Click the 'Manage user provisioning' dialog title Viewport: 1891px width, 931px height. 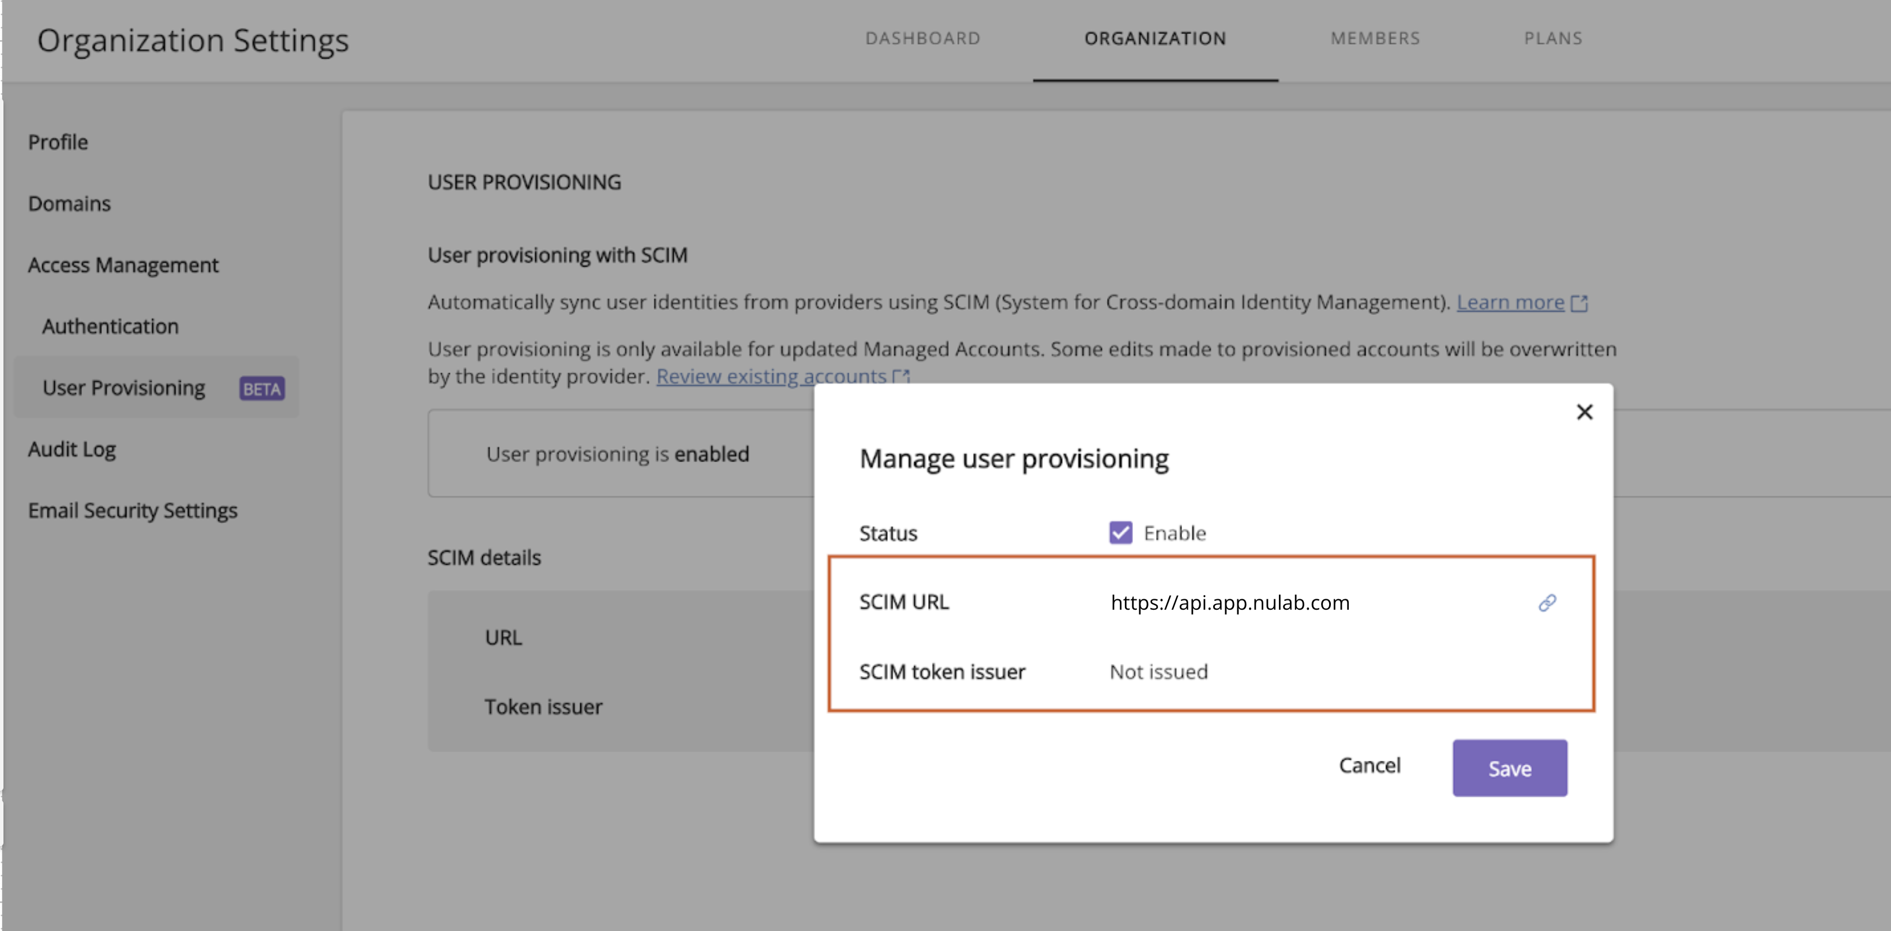(1014, 459)
